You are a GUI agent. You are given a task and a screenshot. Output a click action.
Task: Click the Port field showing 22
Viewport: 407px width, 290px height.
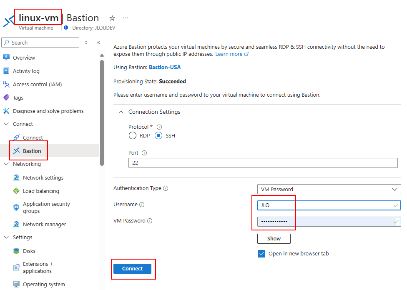[x=263, y=163]
